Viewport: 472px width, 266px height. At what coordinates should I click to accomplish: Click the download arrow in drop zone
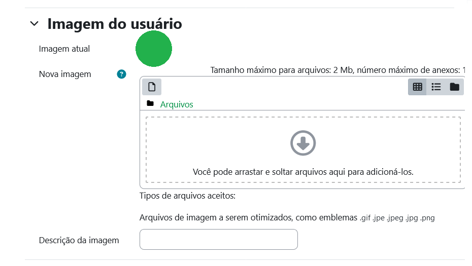[303, 142]
